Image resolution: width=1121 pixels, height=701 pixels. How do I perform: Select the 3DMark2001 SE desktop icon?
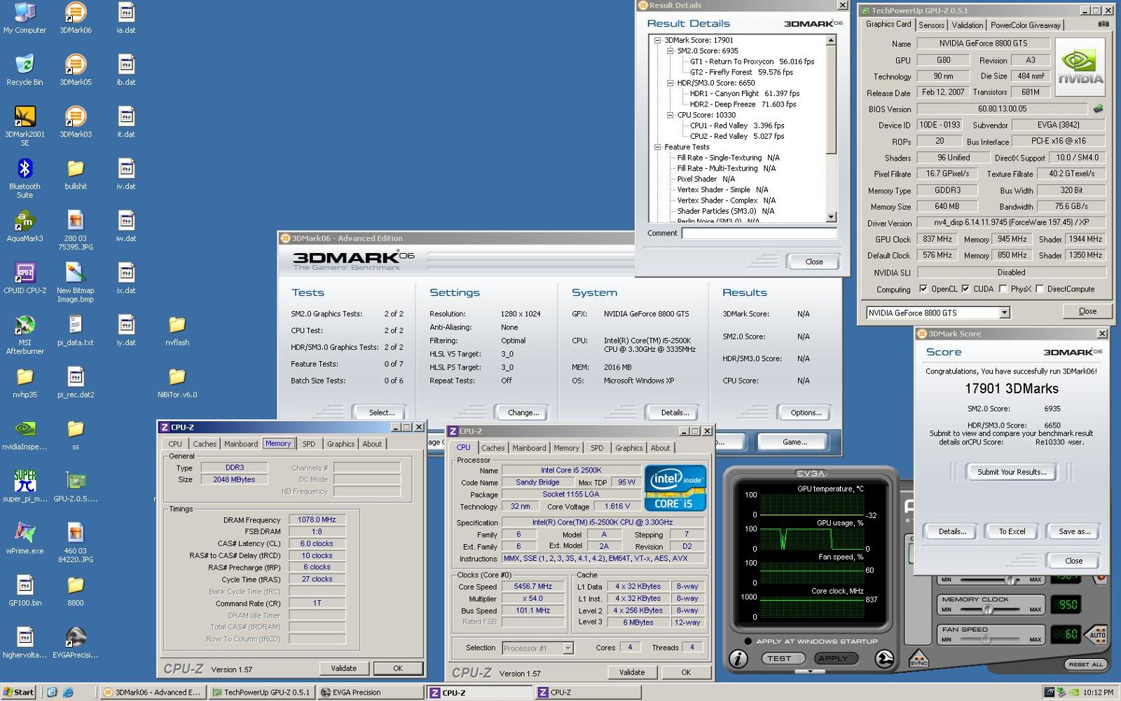click(x=25, y=126)
